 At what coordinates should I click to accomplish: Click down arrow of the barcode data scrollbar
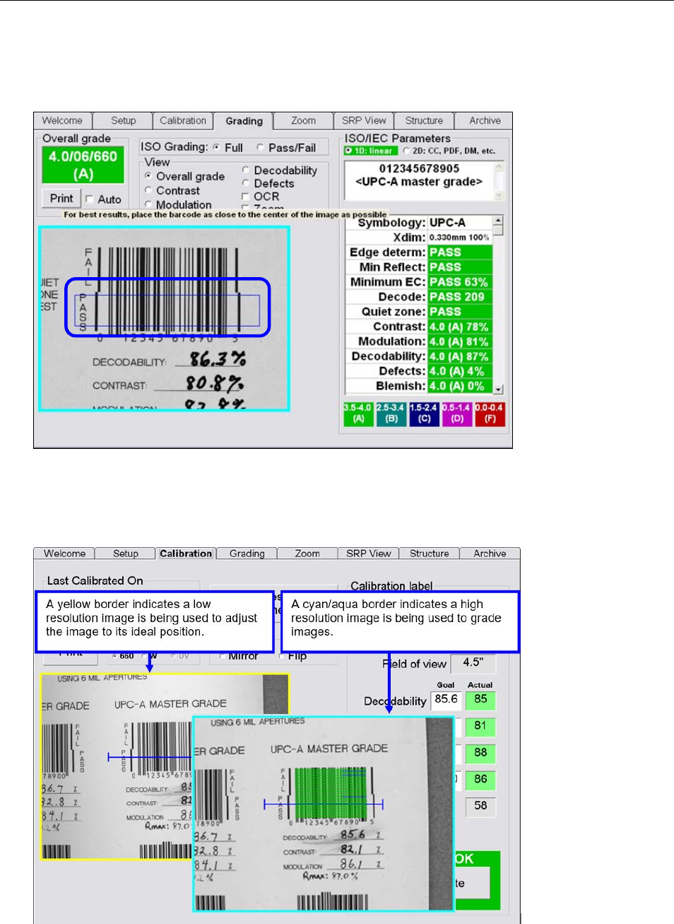tap(499, 195)
